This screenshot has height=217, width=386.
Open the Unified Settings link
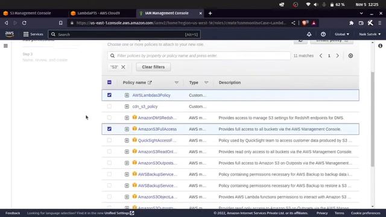pos(116,213)
